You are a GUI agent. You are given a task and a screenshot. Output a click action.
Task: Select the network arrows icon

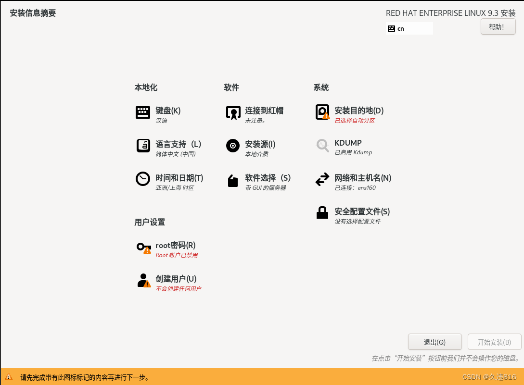(322, 179)
